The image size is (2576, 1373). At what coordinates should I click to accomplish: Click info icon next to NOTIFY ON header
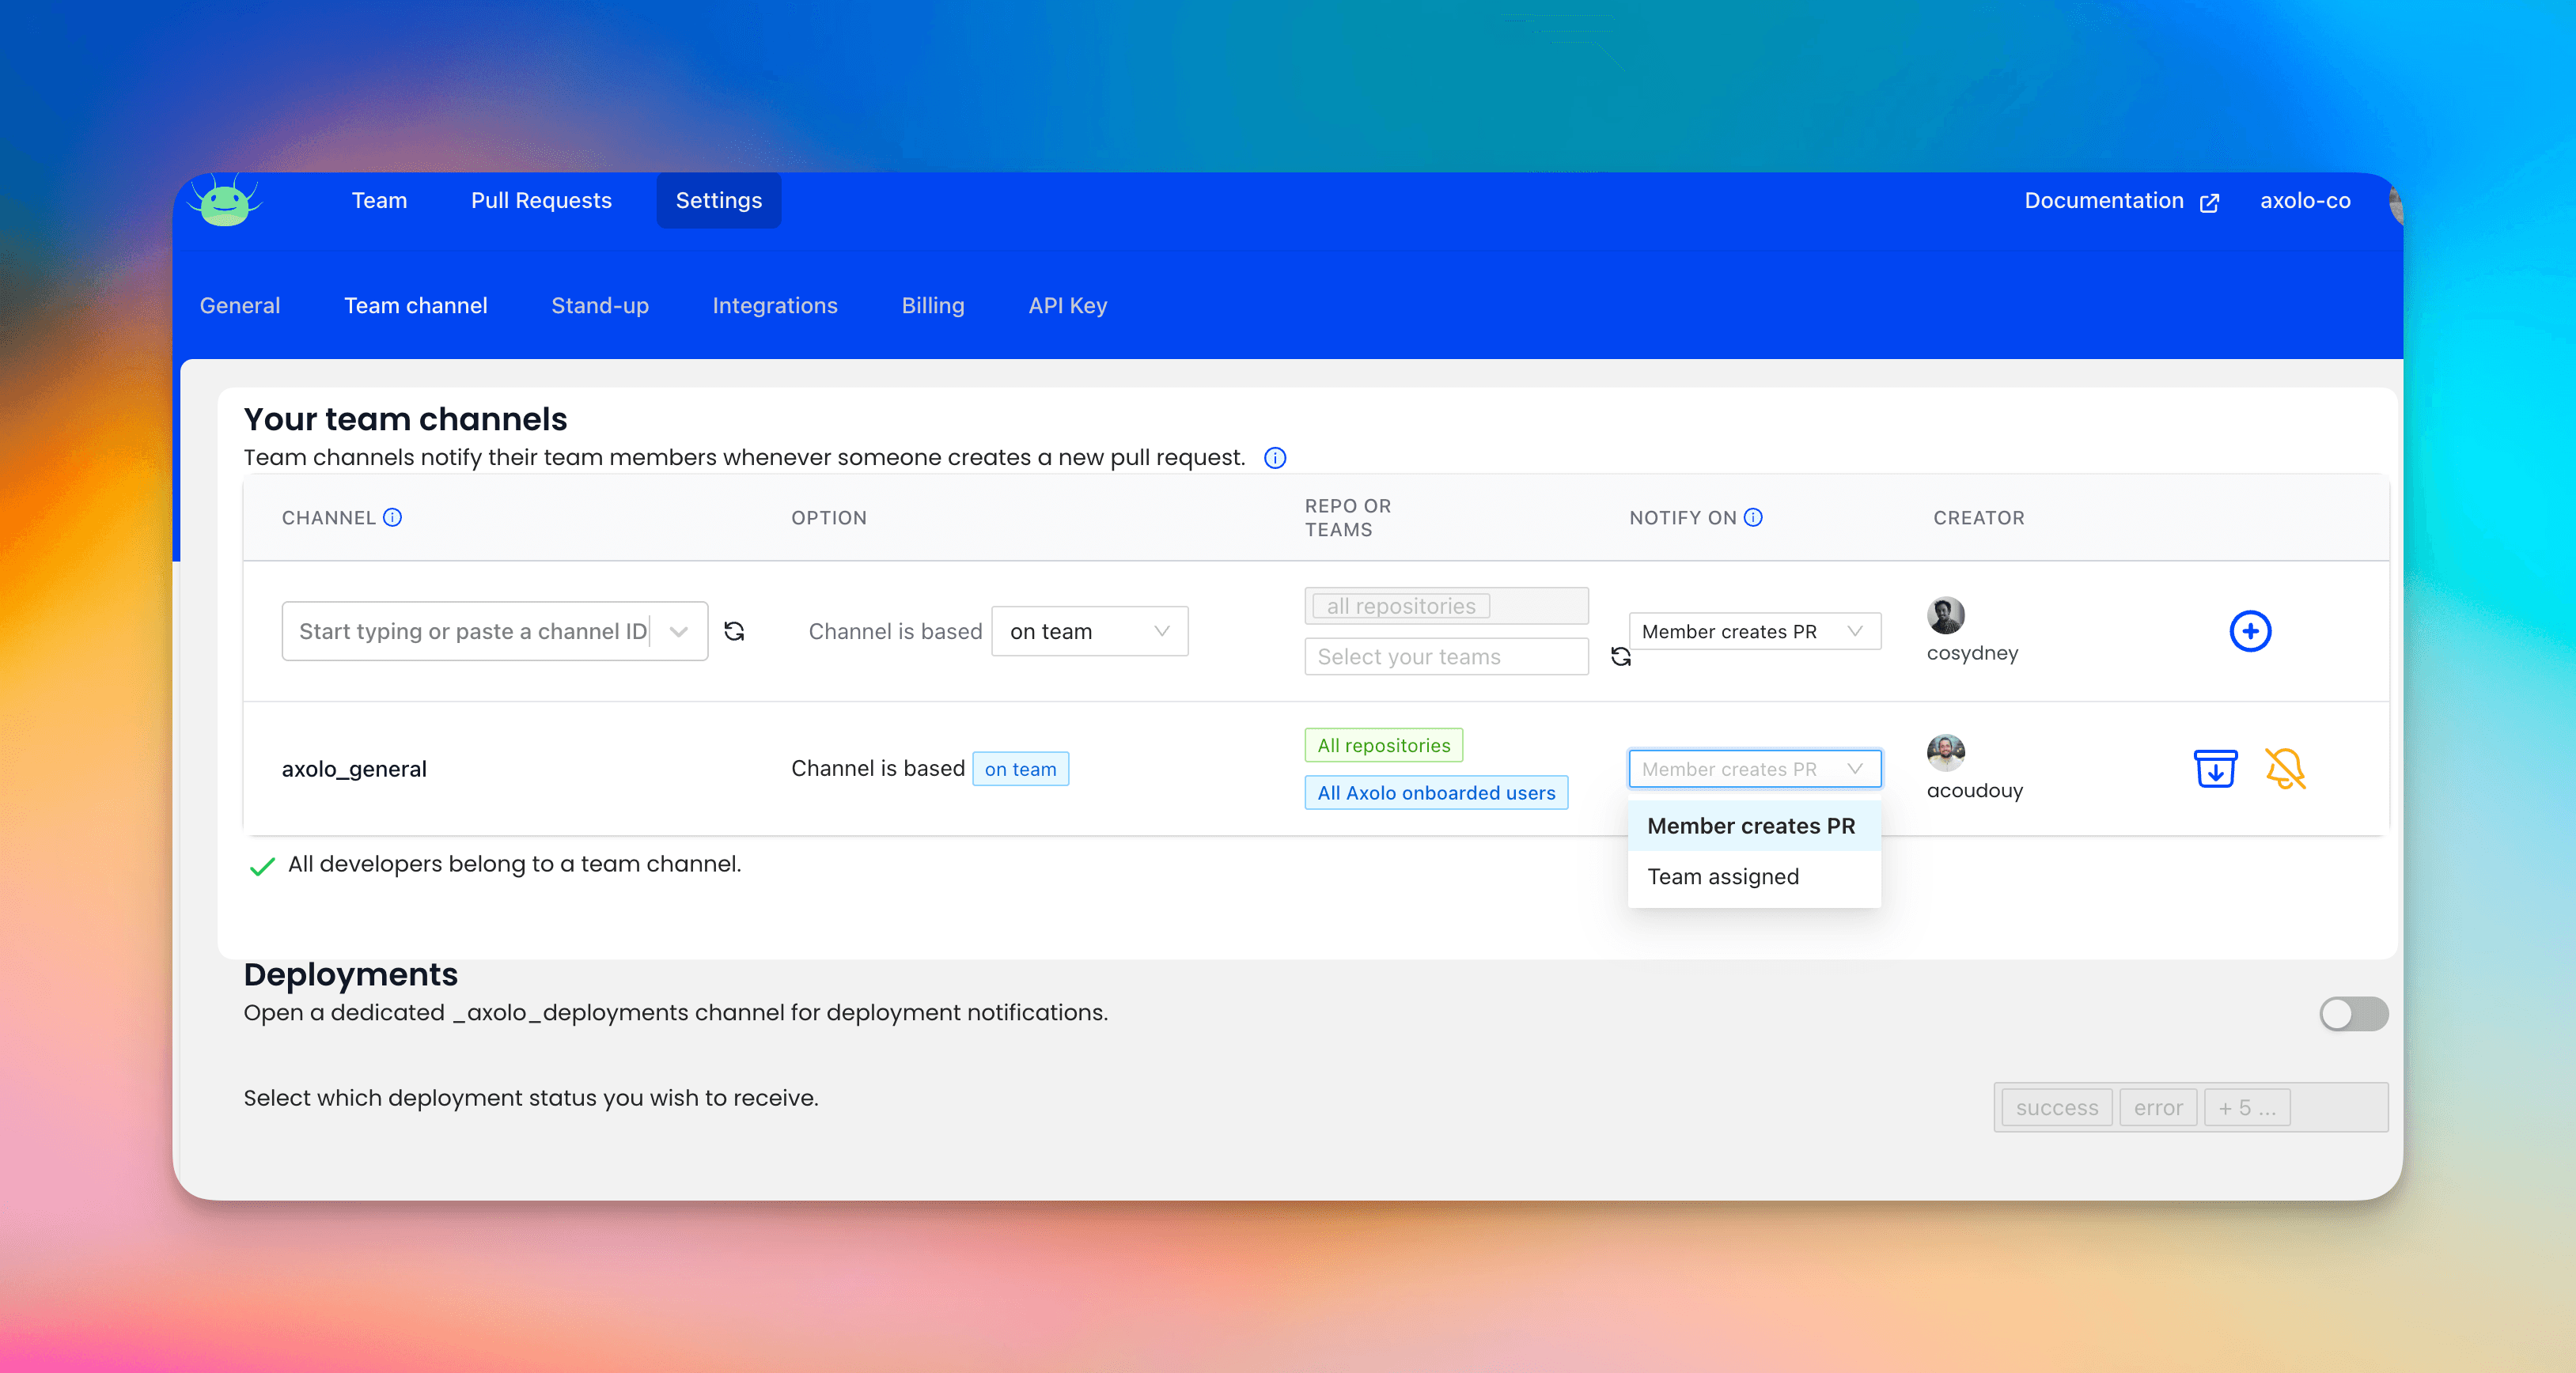pos(1753,517)
